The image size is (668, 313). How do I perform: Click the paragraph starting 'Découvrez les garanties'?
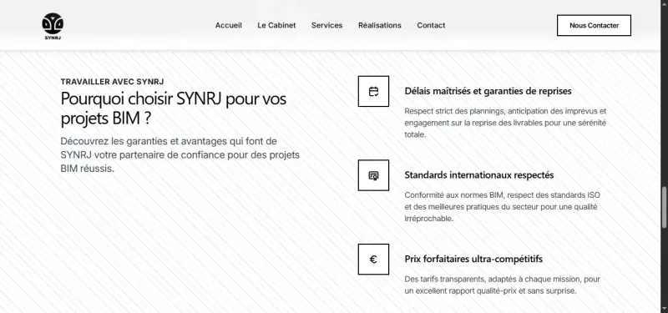180,154
